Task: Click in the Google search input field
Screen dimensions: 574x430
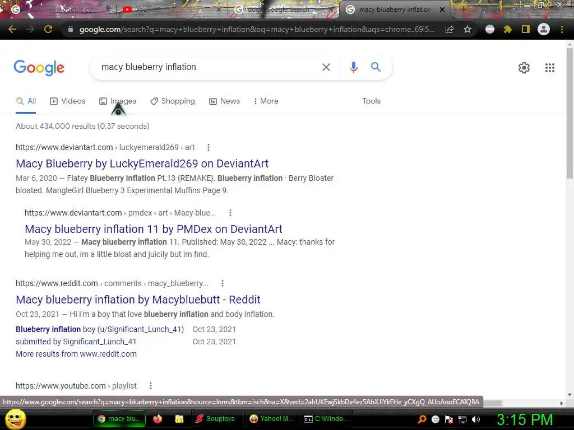Action: click(207, 67)
